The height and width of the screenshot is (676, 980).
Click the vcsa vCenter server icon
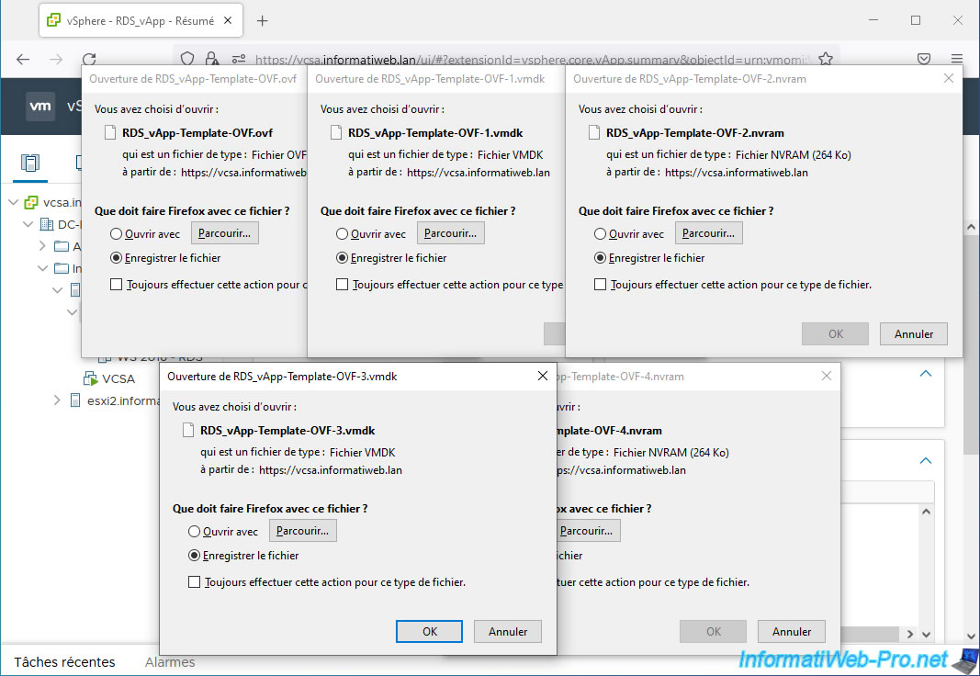31,202
